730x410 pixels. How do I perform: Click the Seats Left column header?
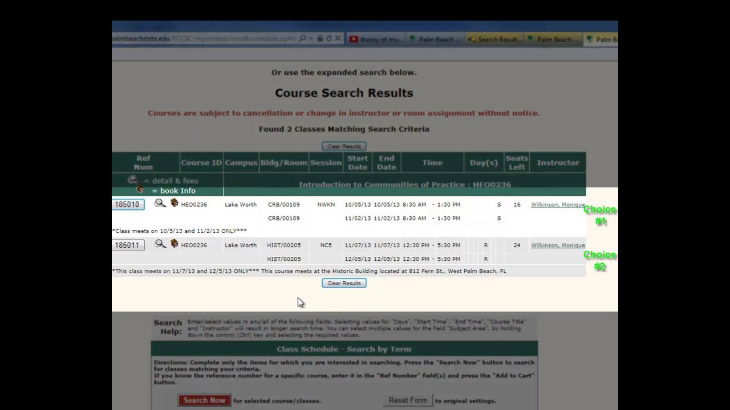point(517,162)
